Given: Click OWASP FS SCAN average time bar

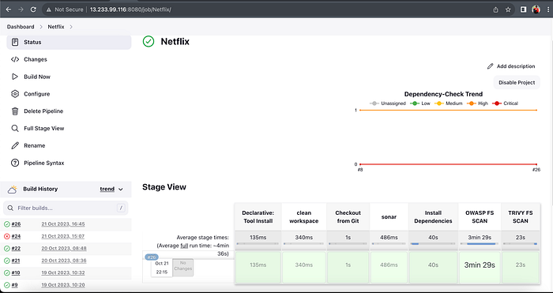Looking at the screenshot, I should 480,243.
